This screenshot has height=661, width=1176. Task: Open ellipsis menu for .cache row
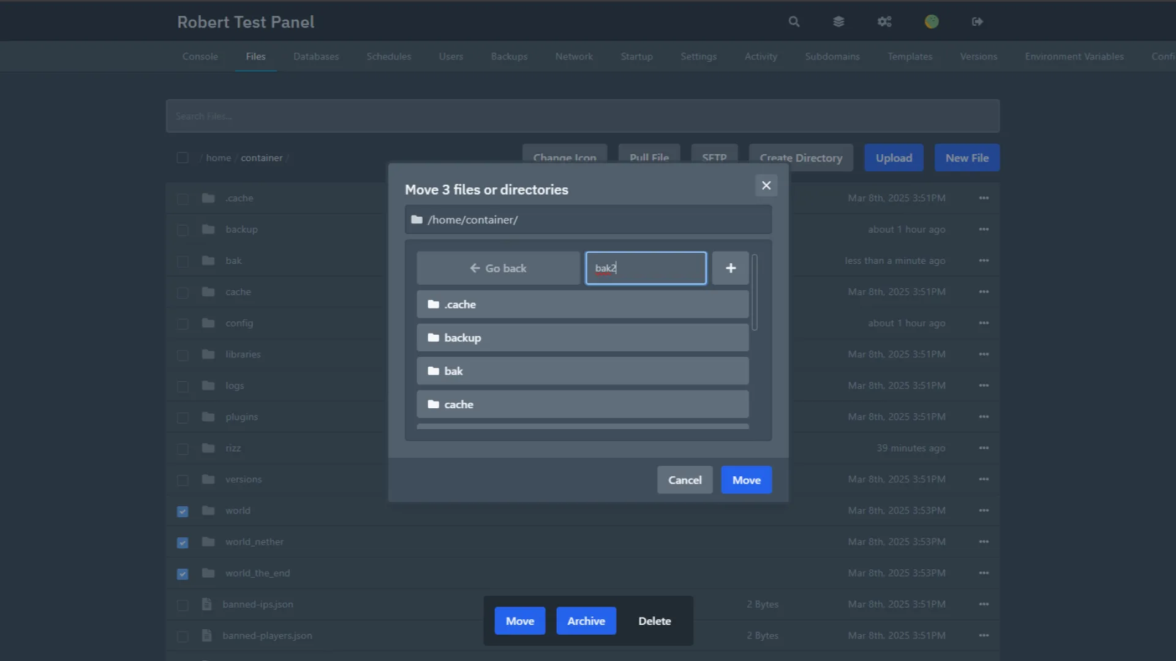point(984,198)
